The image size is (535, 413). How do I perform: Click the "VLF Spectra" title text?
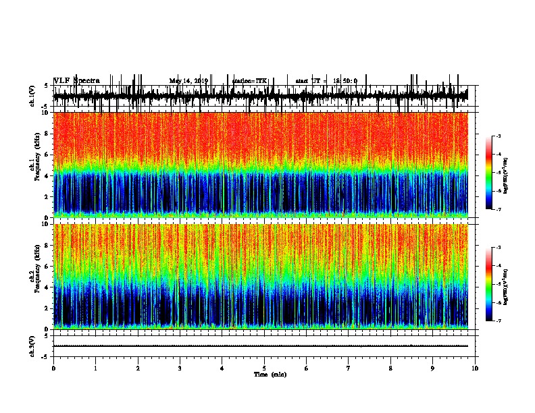point(77,81)
